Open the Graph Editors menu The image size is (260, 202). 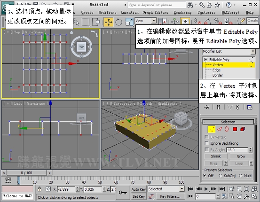tap(155, 12)
